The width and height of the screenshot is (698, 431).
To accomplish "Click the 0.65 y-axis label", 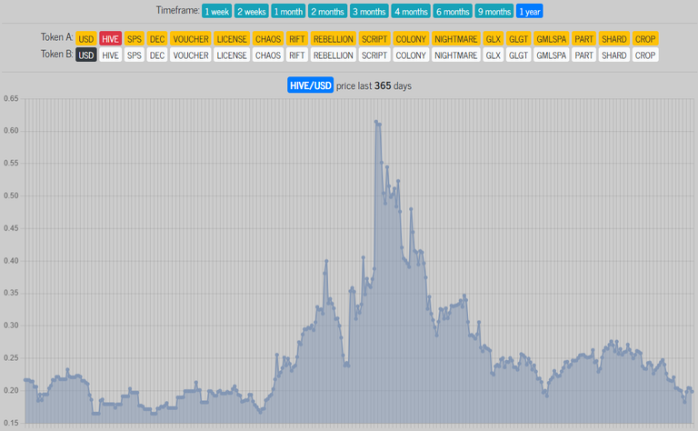I will pyautogui.click(x=11, y=98).
